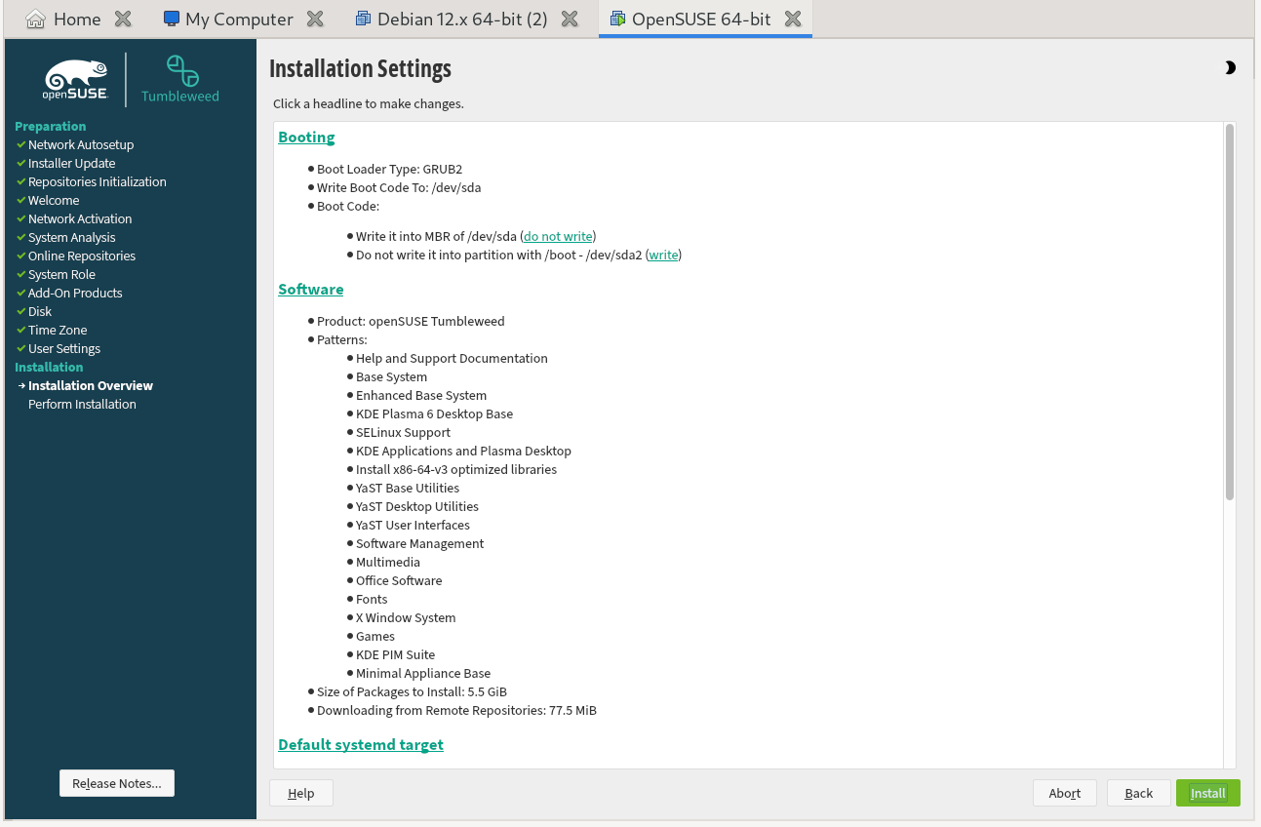Image resolution: width=1261 pixels, height=827 pixels.
Task: Click the OpenSUSE 64-bit tab VM icon
Action: tap(617, 19)
